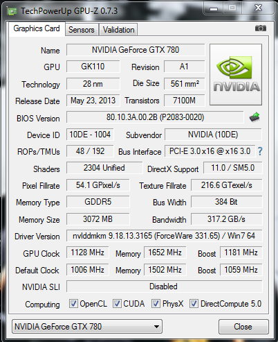Click the ROPs/TMUs value 48 / 192
This screenshot has height=342, width=278.
[x=90, y=151]
